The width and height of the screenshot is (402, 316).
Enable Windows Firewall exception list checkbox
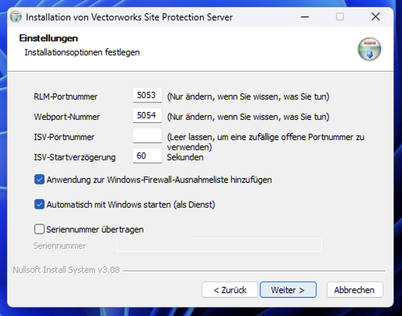click(x=39, y=180)
